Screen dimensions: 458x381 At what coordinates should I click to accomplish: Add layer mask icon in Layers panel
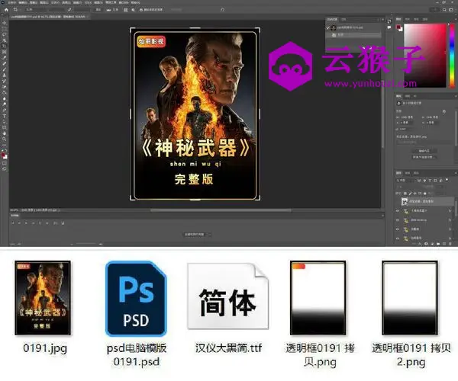[x=426, y=243]
